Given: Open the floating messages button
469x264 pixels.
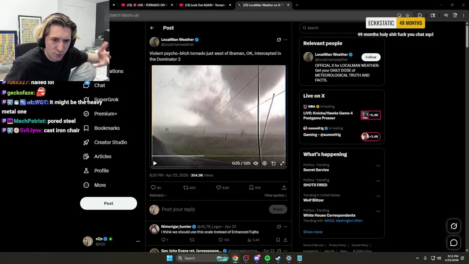Looking at the screenshot, I should tap(454, 243).
